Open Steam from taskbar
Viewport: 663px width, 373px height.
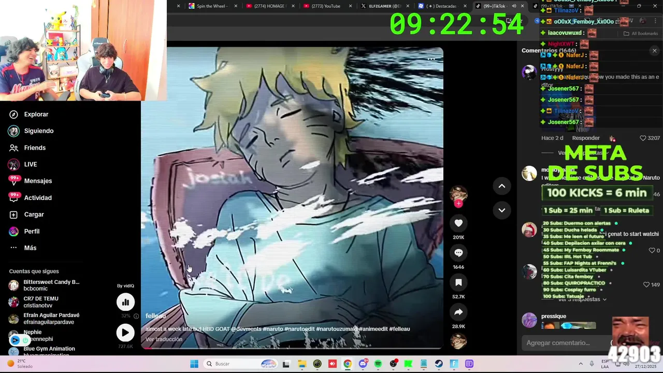coord(439,364)
